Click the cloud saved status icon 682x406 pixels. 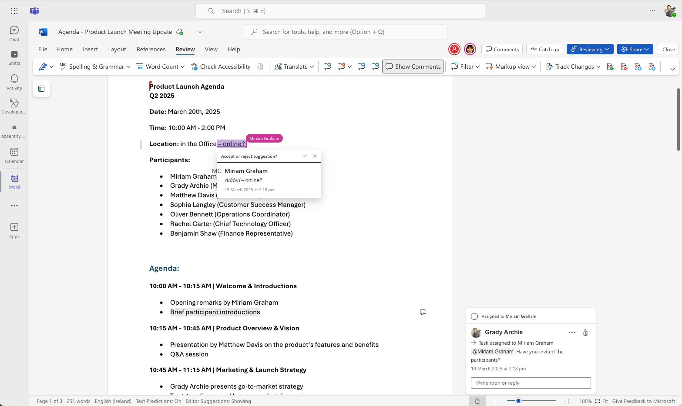tap(180, 32)
